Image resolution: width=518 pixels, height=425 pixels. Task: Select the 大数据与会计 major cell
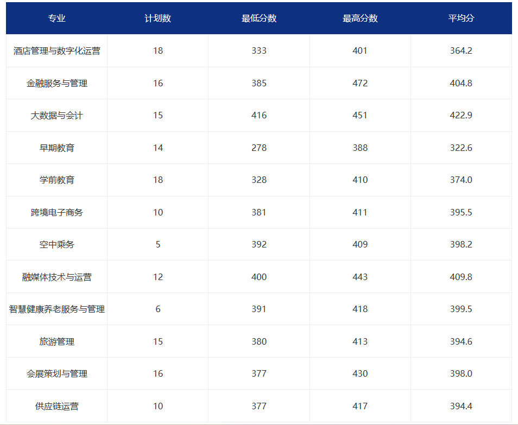pyautogui.click(x=56, y=115)
